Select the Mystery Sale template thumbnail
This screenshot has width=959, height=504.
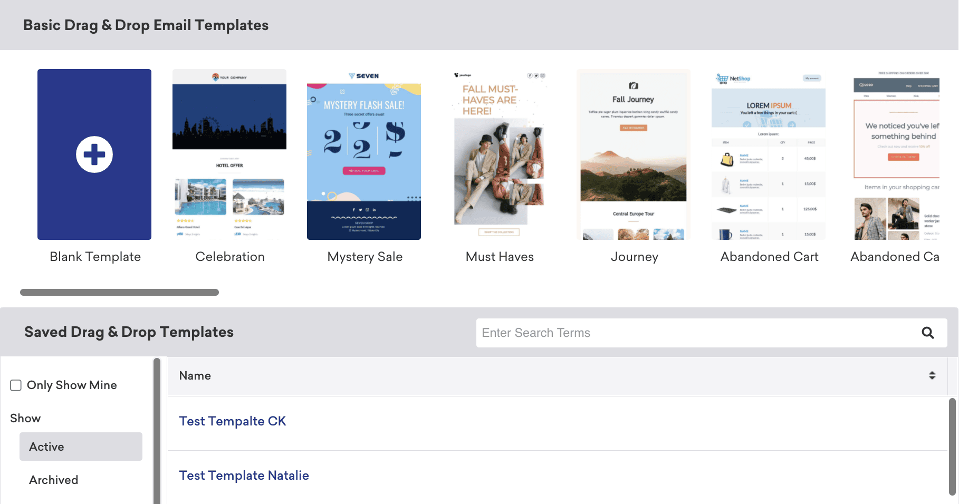pyautogui.click(x=364, y=154)
